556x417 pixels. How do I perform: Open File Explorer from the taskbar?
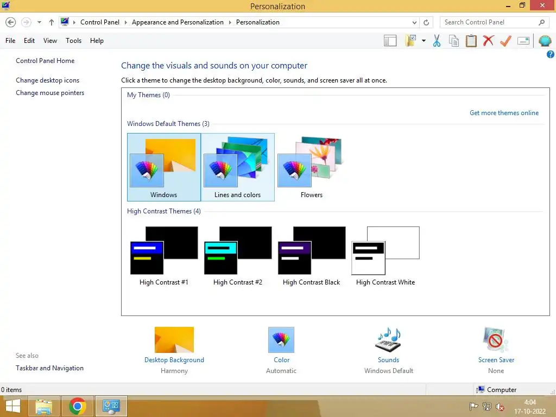[x=43, y=406]
